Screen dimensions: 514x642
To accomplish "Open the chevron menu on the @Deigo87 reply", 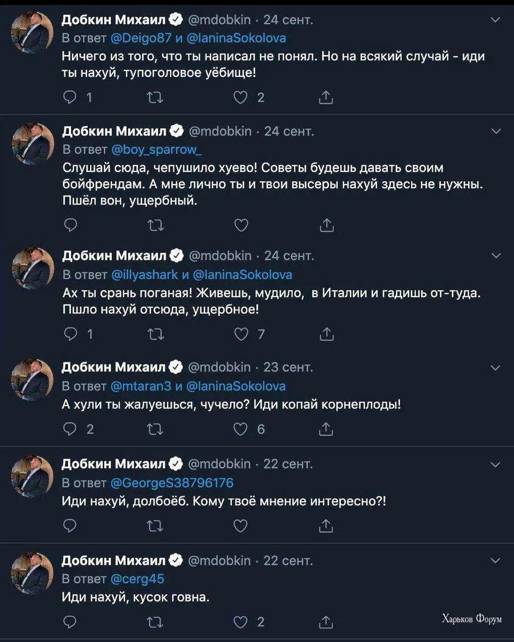I will [x=496, y=20].
